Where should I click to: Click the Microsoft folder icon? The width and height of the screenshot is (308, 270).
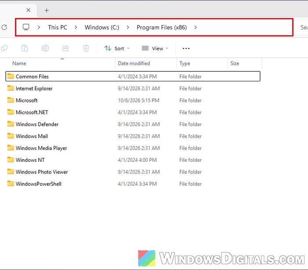[11, 100]
